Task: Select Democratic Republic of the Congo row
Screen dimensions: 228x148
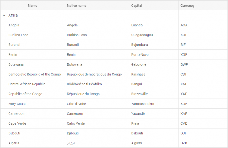Action: point(114,74)
